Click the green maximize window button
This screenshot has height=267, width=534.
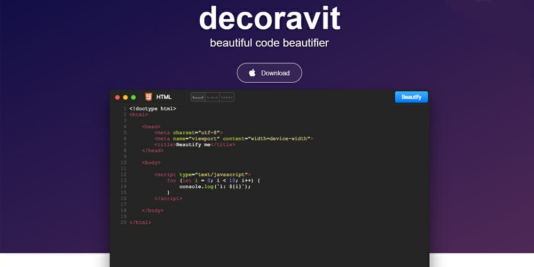(133, 97)
